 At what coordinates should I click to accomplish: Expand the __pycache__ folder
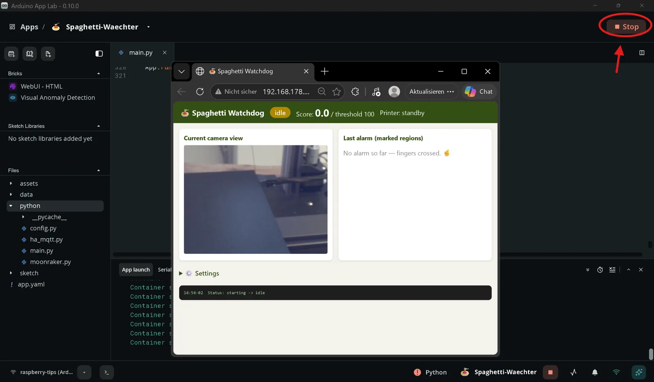coord(23,217)
